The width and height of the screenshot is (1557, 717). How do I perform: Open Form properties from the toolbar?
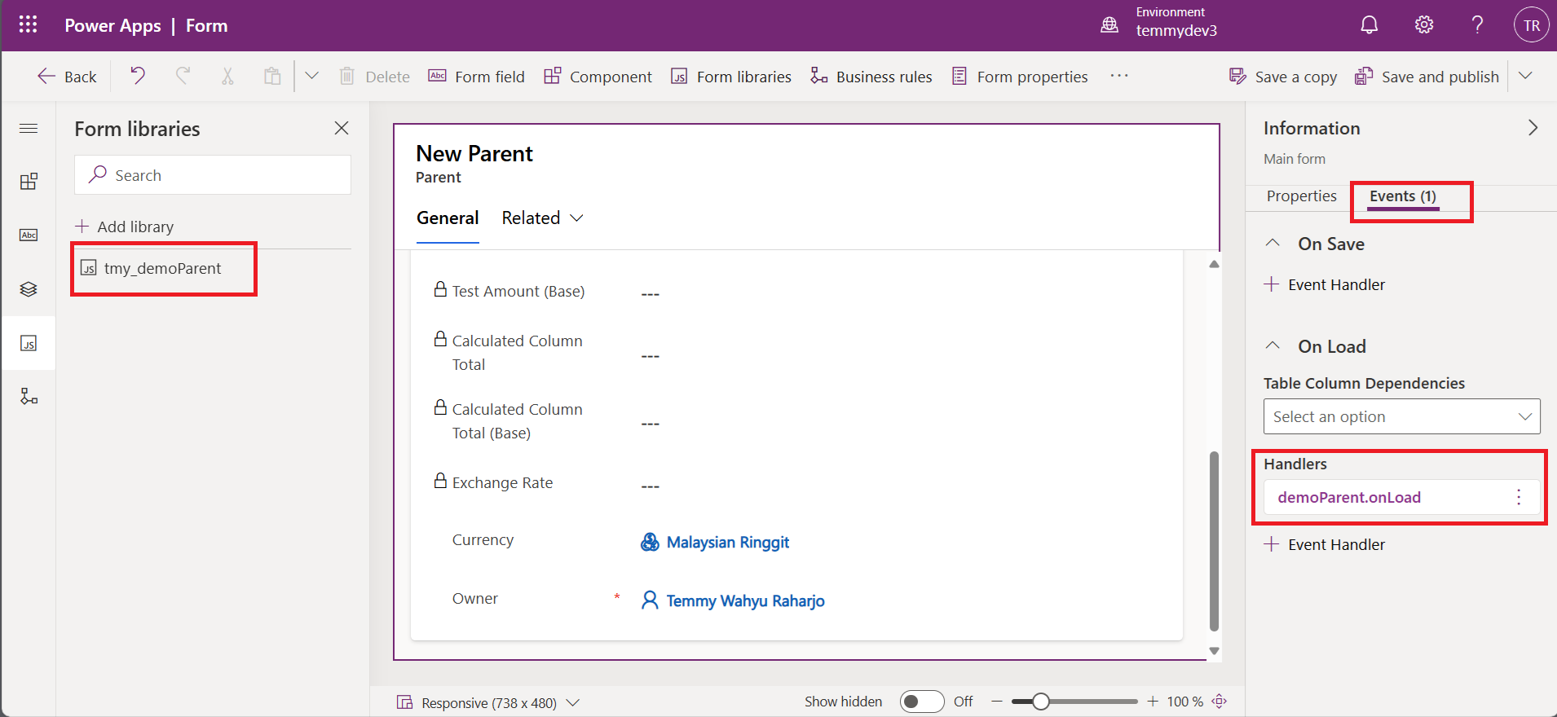tap(1020, 77)
